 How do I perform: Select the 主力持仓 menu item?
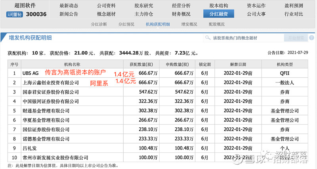144,14
